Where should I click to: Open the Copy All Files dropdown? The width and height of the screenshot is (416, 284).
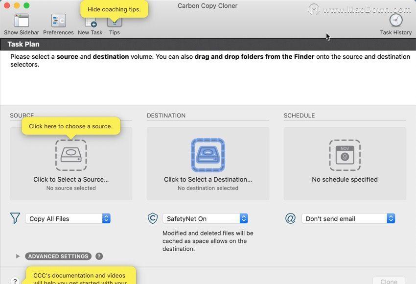[68, 218]
